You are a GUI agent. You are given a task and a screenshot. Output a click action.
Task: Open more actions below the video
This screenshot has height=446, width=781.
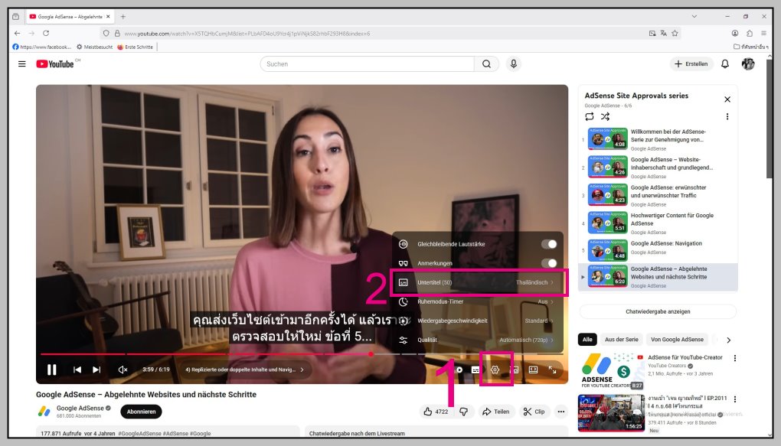[561, 412]
